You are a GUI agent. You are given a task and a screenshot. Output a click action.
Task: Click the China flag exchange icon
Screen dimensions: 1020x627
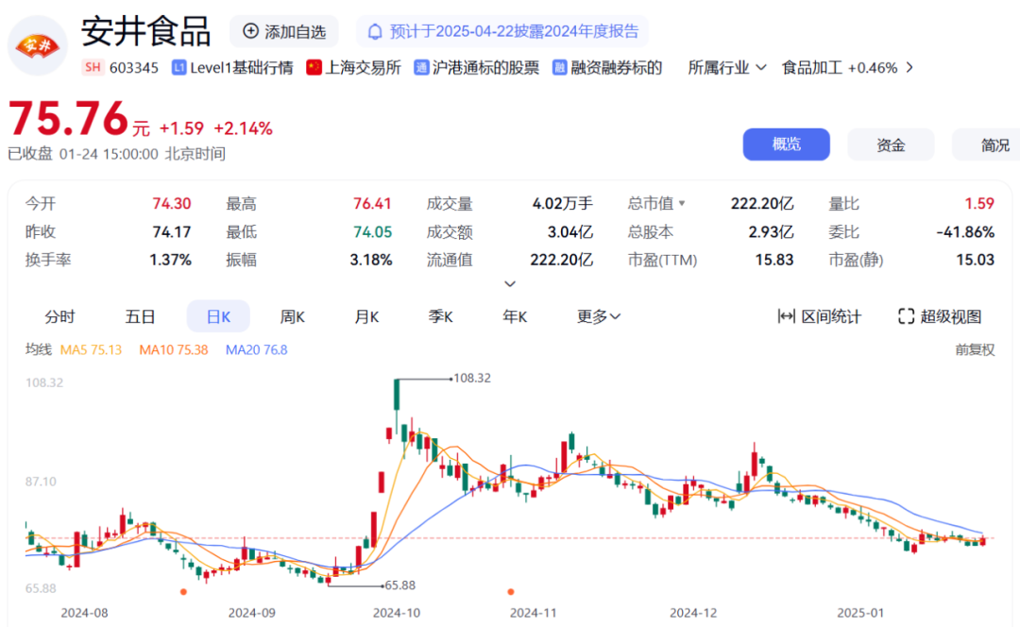(314, 68)
